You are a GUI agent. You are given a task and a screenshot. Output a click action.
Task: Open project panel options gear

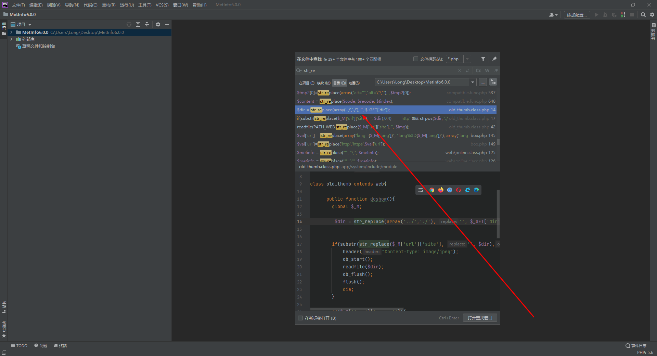[x=158, y=24]
